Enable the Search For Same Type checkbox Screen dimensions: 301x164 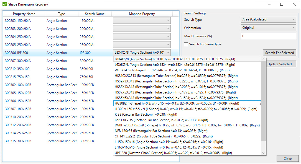[186, 44]
